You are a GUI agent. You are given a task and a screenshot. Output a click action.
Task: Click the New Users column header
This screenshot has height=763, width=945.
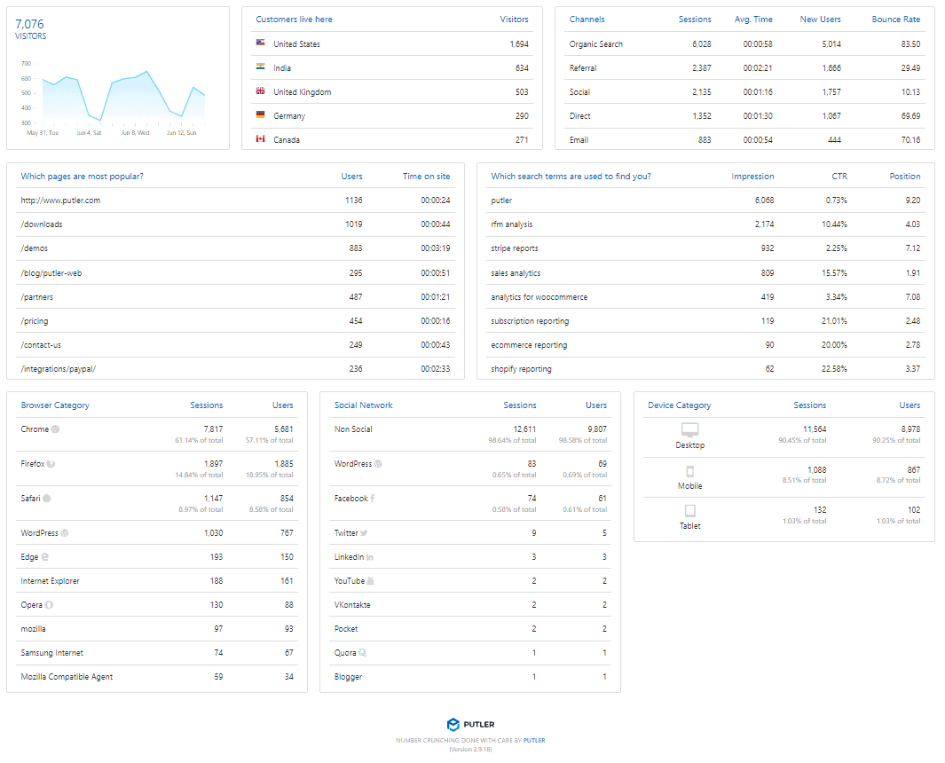click(x=820, y=20)
